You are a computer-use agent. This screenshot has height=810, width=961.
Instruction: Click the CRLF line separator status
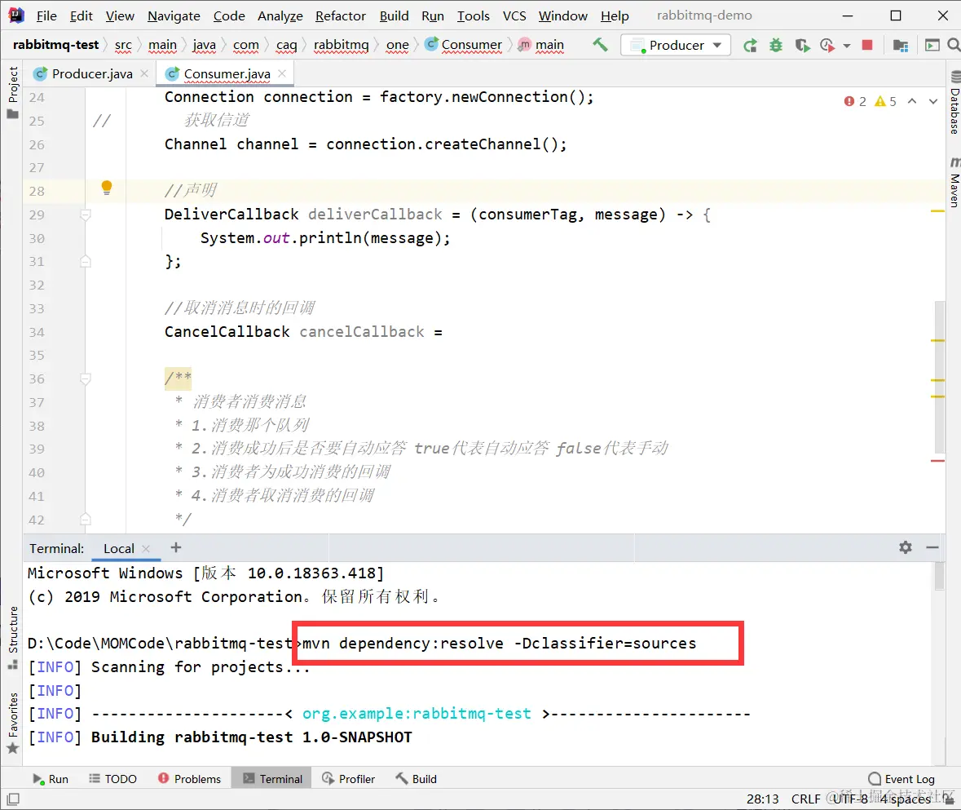805,799
